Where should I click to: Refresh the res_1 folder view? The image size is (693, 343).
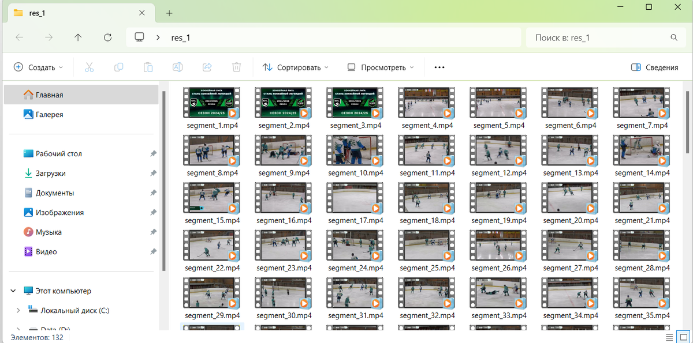click(107, 37)
